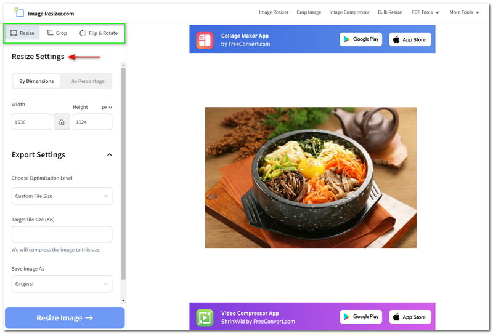
Task: Open the PDF Tools menu
Action: pos(426,12)
